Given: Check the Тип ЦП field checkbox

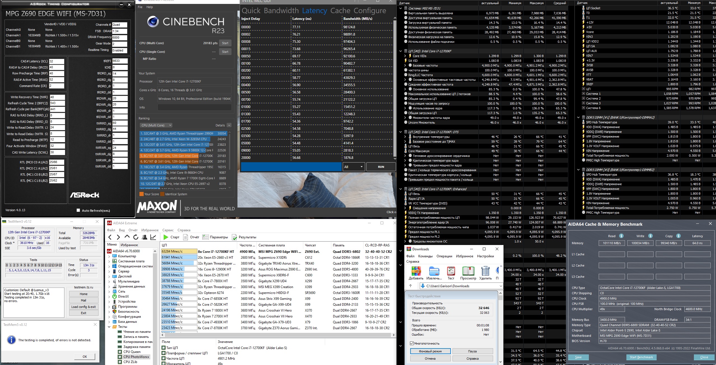Looking at the screenshot, I should click(x=164, y=348).
